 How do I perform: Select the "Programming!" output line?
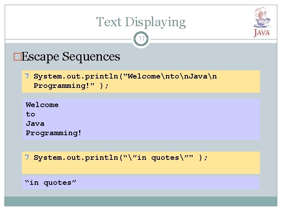(x=54, y=133)
